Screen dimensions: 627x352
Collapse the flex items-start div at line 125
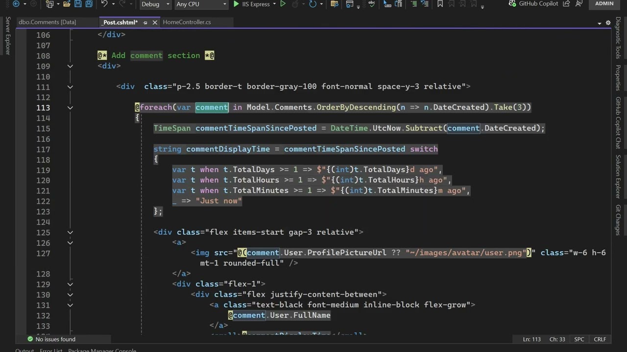pyautogui.click(x=70, y=233)
